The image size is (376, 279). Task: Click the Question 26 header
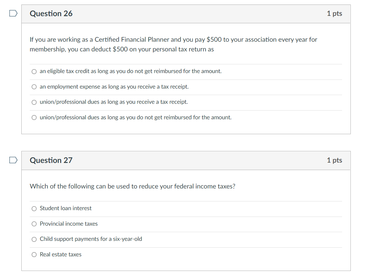coord(51,14)
